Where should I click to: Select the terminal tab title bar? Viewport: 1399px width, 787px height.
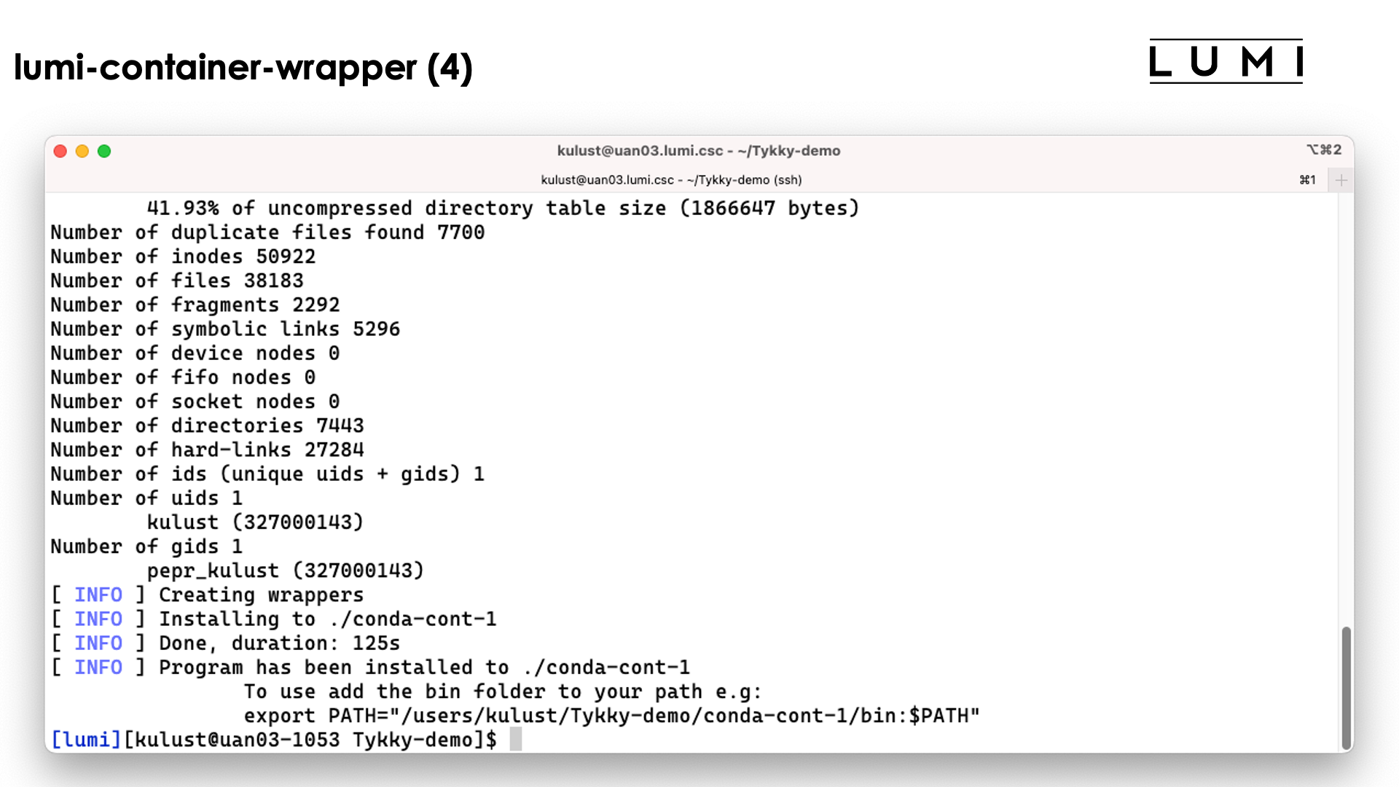(673, 181)
